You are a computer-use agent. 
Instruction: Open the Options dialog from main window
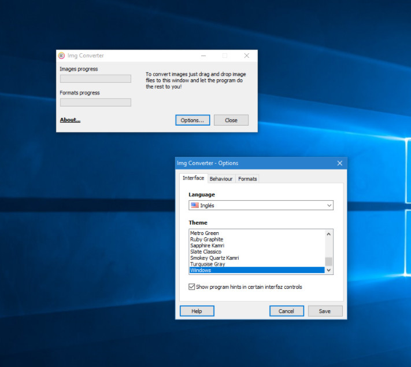click(x=192, y=120)
